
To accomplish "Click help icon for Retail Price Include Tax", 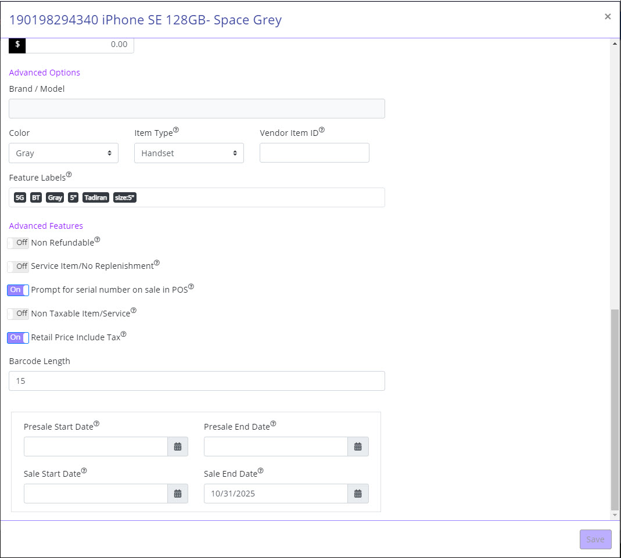I will (x=124, y=334).
